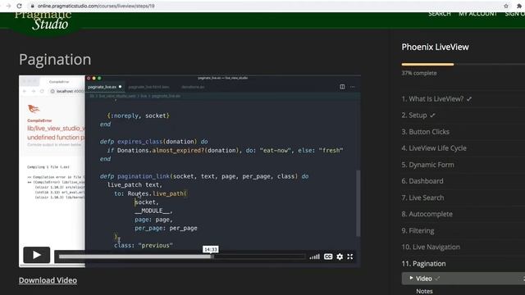Open lesson 3. Button Clicks
This screenshot has height=295, width=525.
tap(425, 132)
